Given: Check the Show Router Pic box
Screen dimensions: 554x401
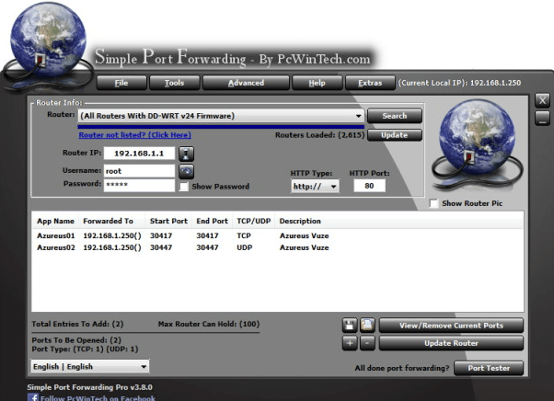Looking at the screenshot, I should click(433, 203).
